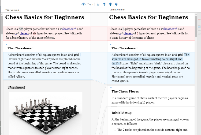Click the pink change marker in overview strip
Image resolution: width=201 pixels, height=135 pixels.
(x=199, y=20)
